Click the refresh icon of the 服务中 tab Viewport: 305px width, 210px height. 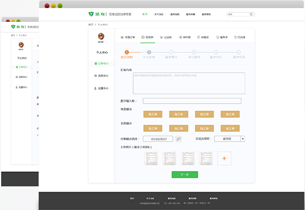click(218, 37)
